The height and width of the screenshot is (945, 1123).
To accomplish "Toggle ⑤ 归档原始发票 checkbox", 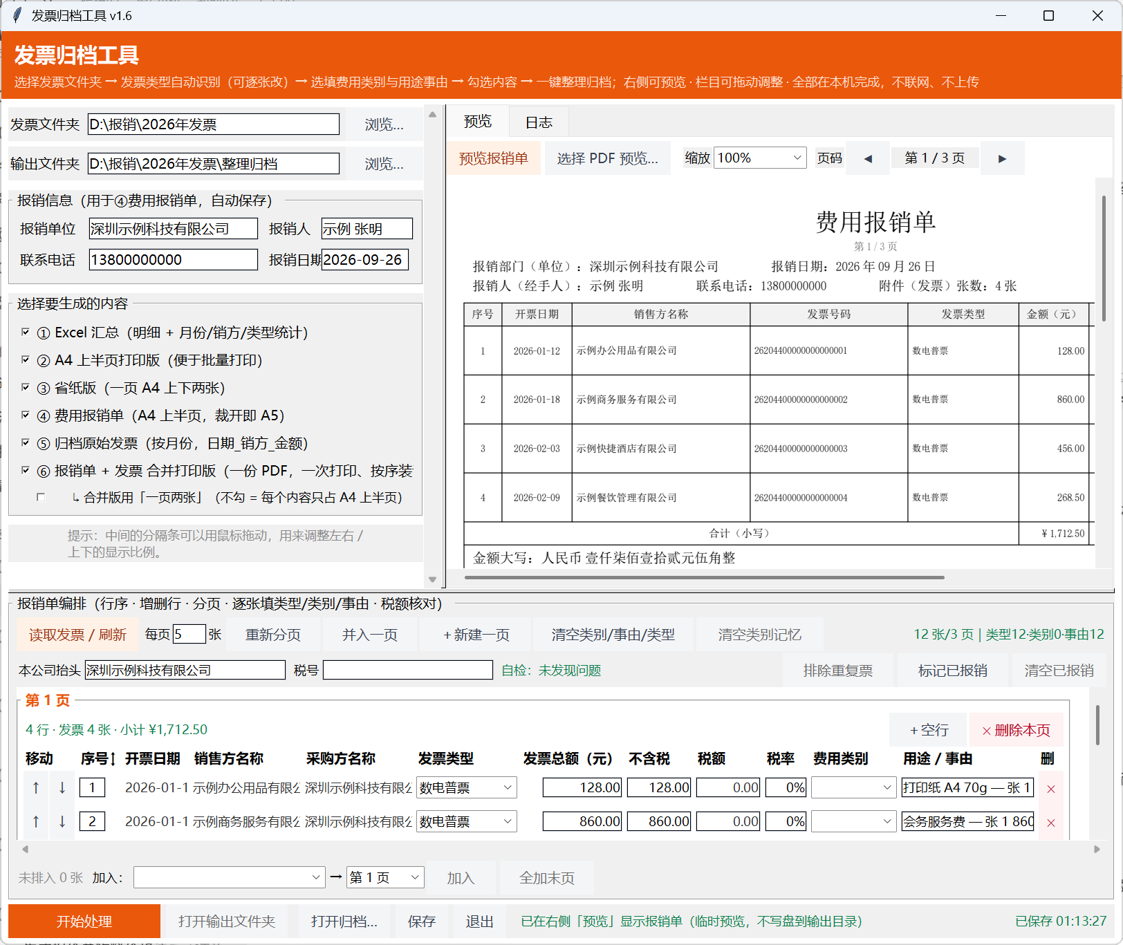I will [x=26, y=443].
